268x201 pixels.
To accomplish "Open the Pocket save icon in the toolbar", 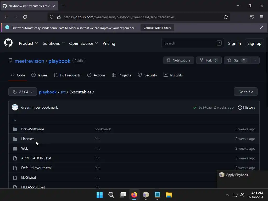I will tap(252, 17).
